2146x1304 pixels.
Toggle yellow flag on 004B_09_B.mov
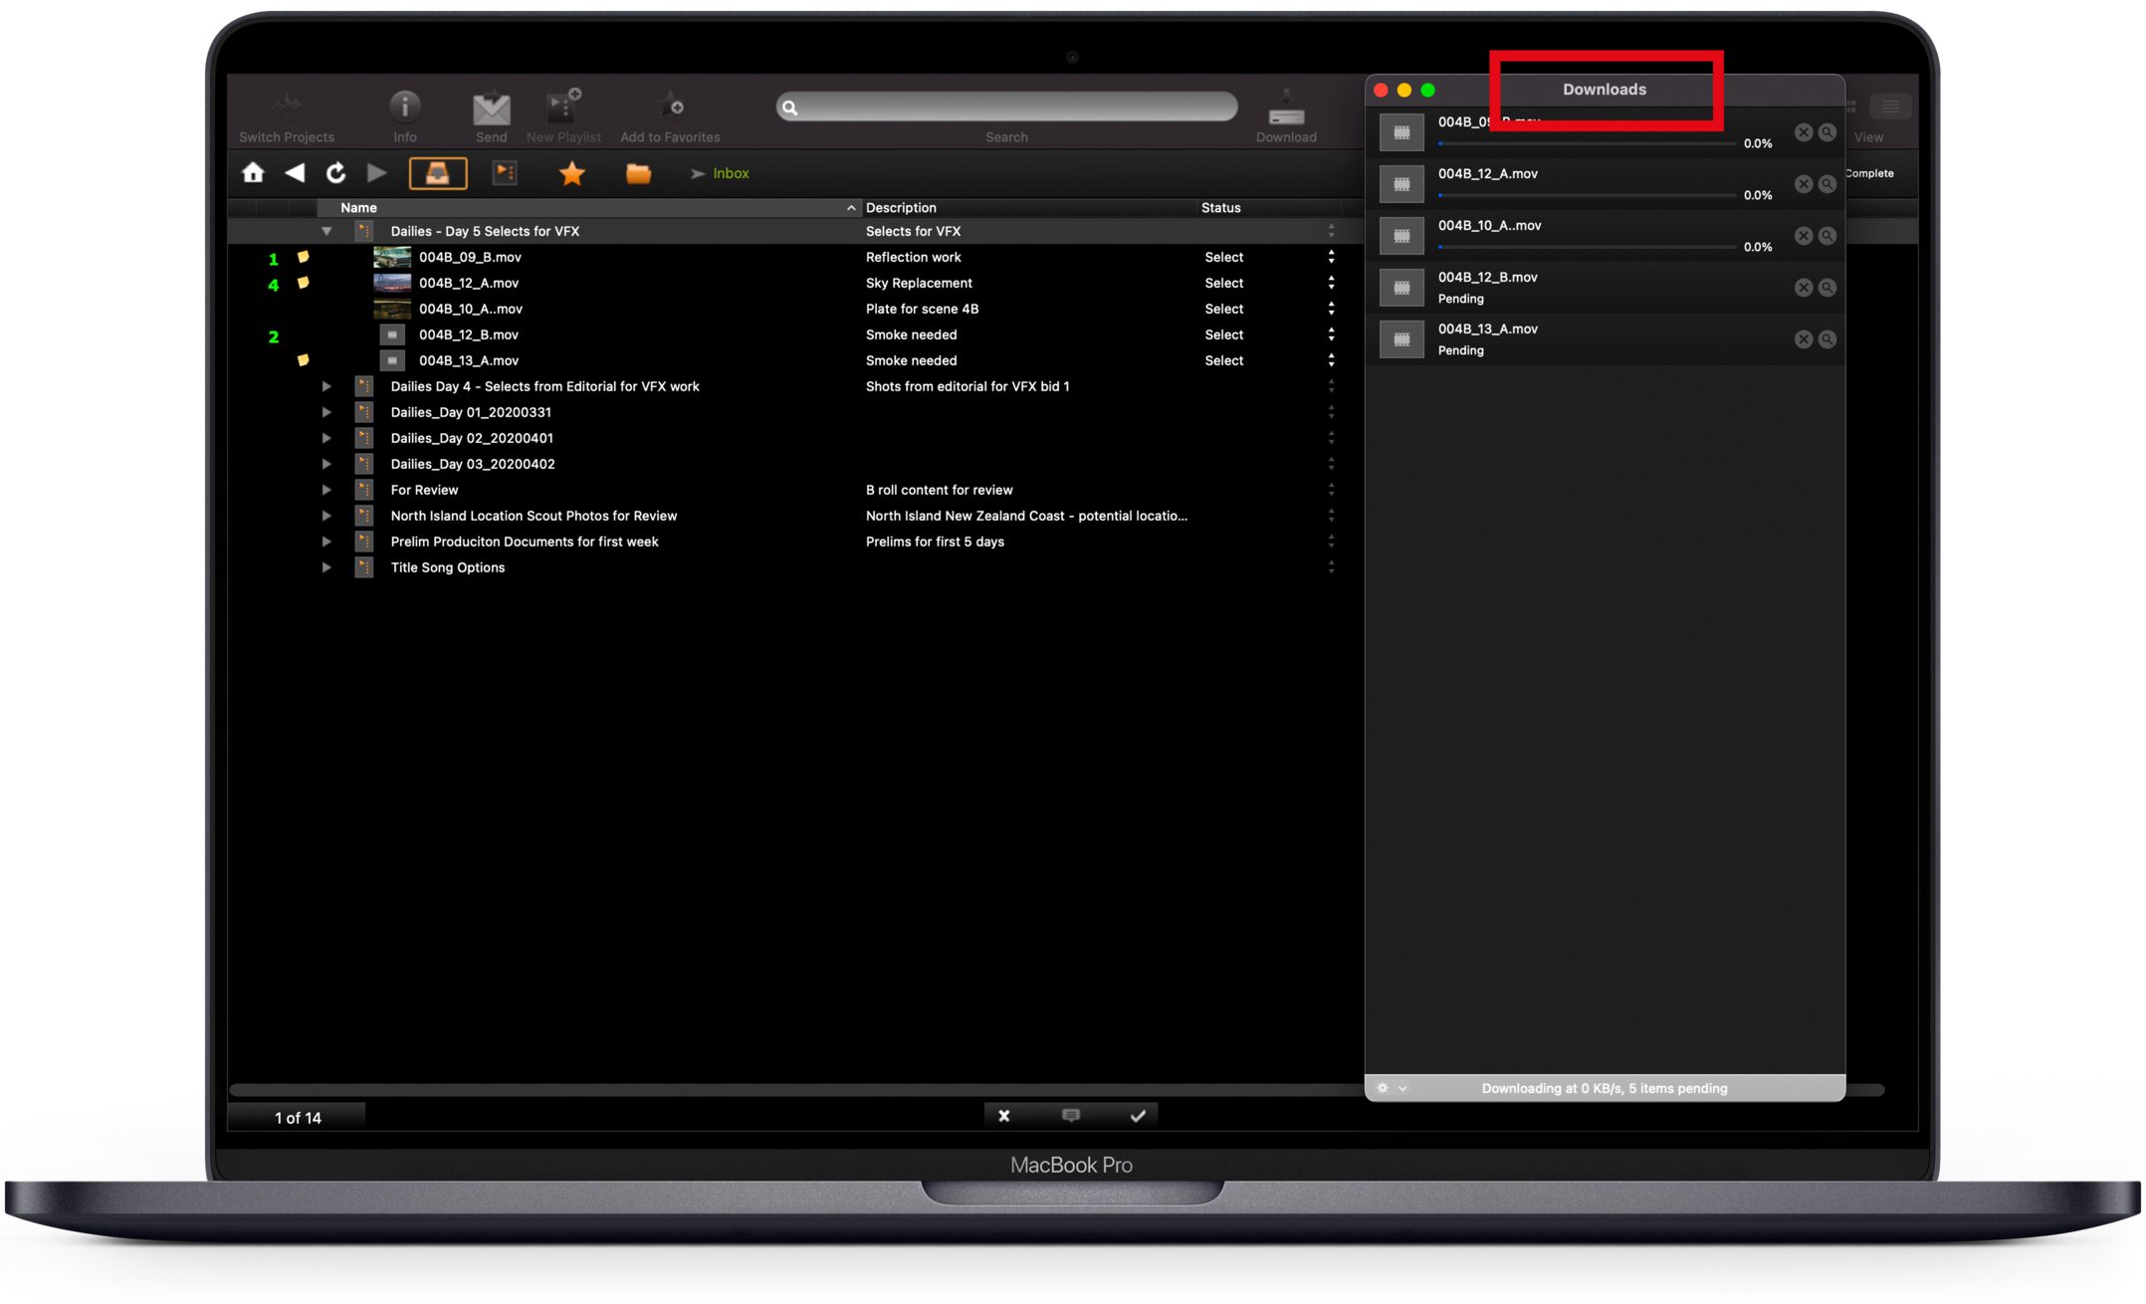pyautogui.click(x=304, y=257)
